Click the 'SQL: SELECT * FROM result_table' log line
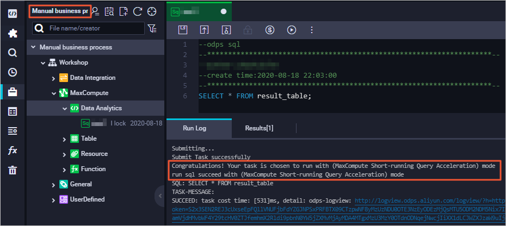This screenshot has height=226, width=506. [223, 184]
